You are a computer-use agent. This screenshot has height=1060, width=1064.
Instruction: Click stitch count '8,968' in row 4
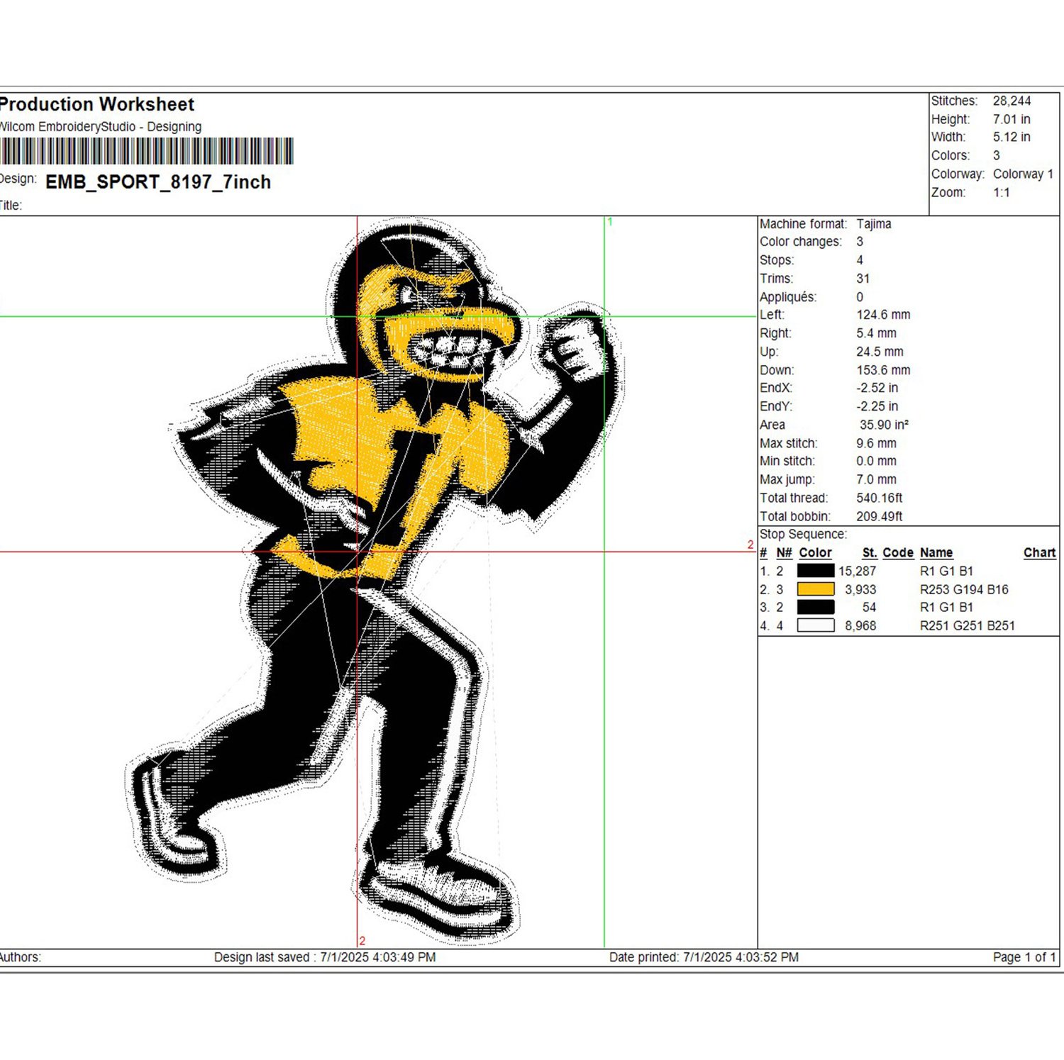[860, 625]
